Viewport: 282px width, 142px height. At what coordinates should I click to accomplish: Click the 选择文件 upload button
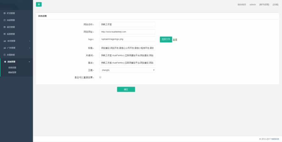(x=166, y=39)
